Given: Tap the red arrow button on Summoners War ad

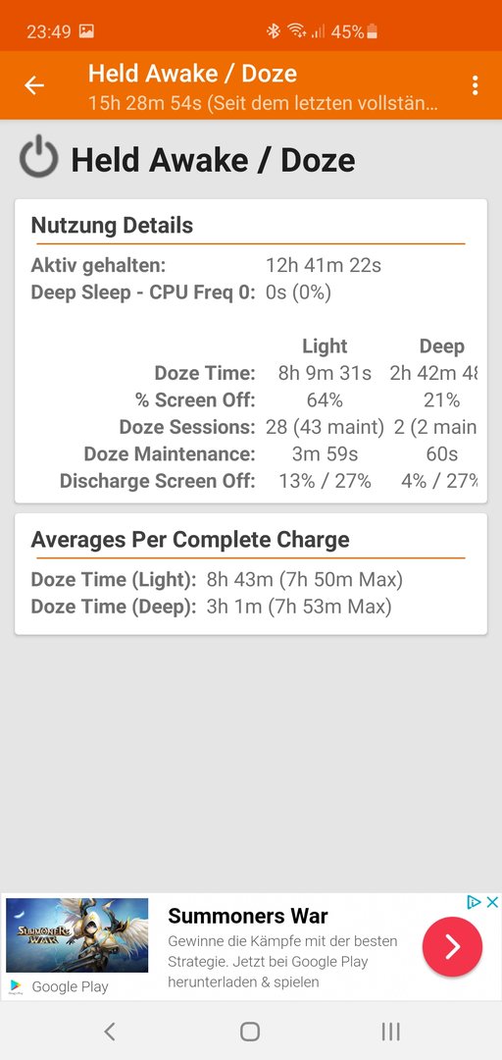Looking at the screenshot, I should pos(452,946).
